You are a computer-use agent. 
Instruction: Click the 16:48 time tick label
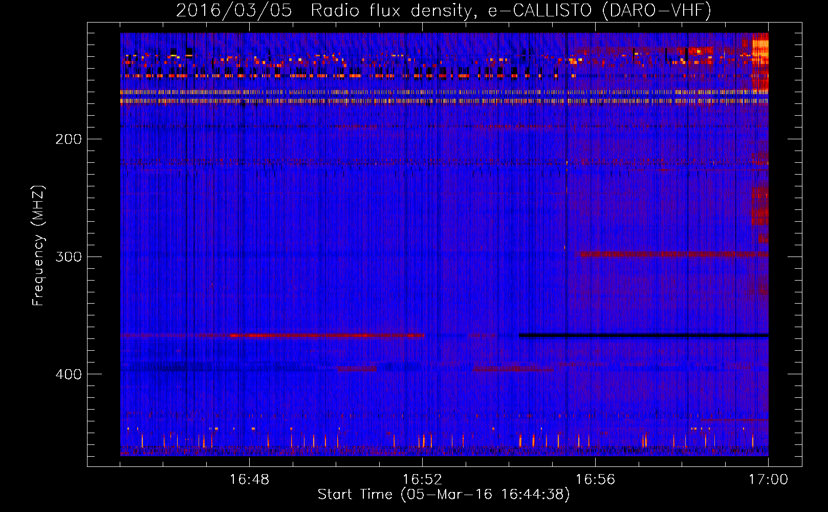[249, 480]
